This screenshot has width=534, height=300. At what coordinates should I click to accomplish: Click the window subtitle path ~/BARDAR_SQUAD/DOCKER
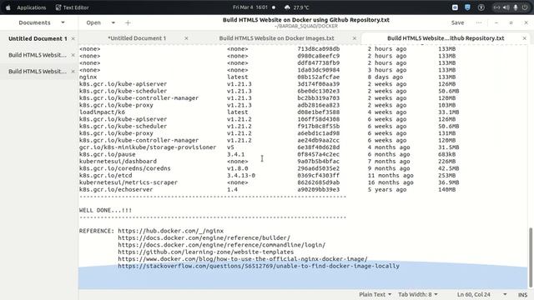click(306, 26)
